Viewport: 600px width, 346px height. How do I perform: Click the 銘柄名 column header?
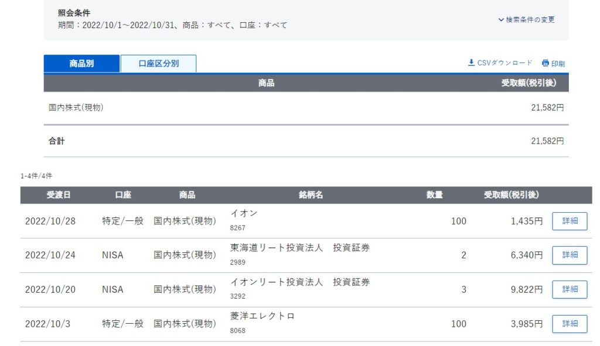pos(311,195)
